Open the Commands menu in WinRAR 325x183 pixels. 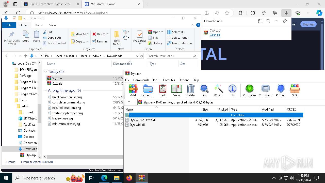pos(141,80)
